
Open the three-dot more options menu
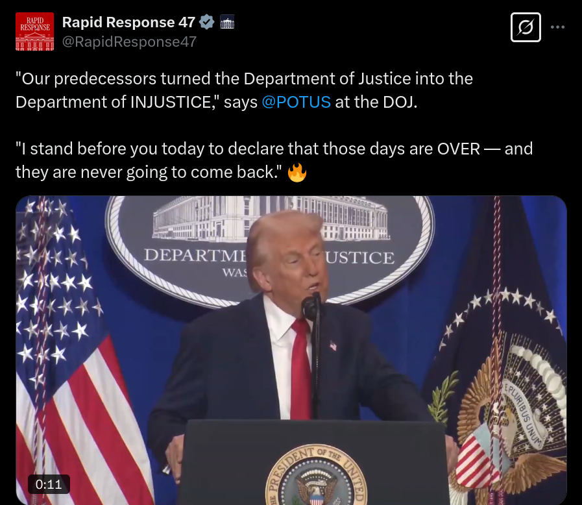tap(557, 27)
